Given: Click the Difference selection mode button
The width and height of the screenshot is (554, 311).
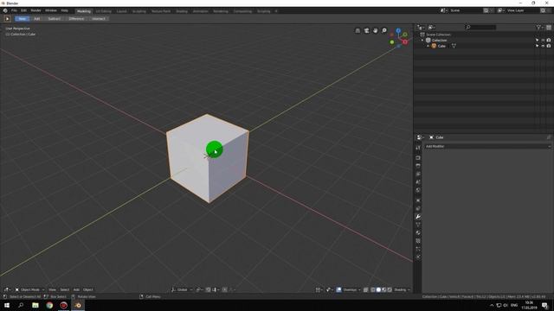Looking at the screenshot, I should [76, 19].
